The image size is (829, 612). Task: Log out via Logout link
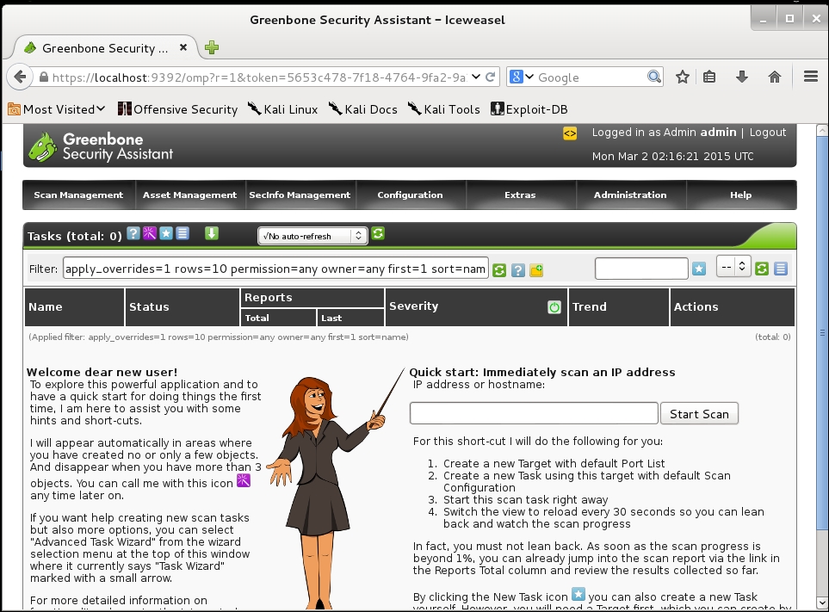click(x=768, y=132)
